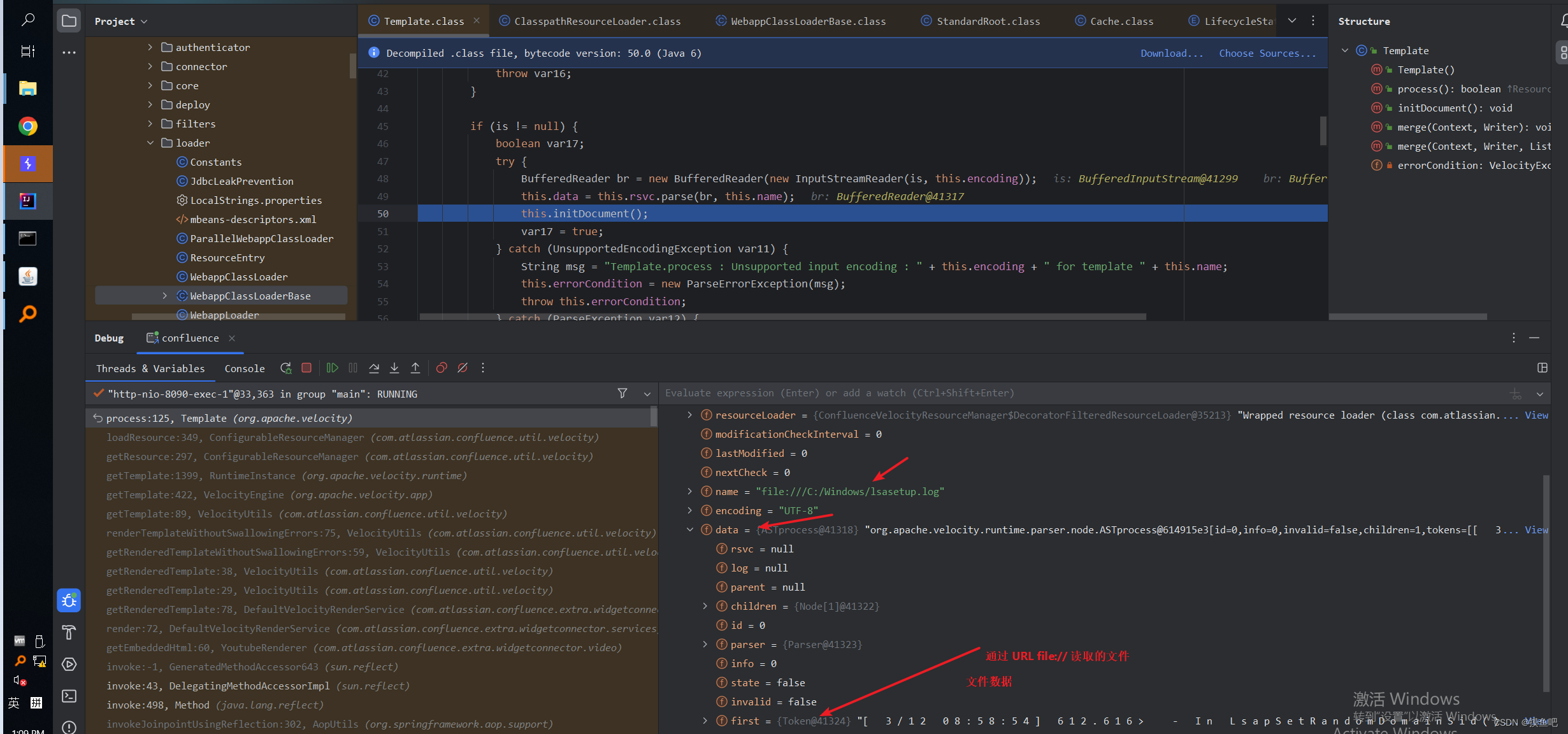Screen dimensions: 1568x734
Task: Step out of the current method
Action: (x=415, y=368)
